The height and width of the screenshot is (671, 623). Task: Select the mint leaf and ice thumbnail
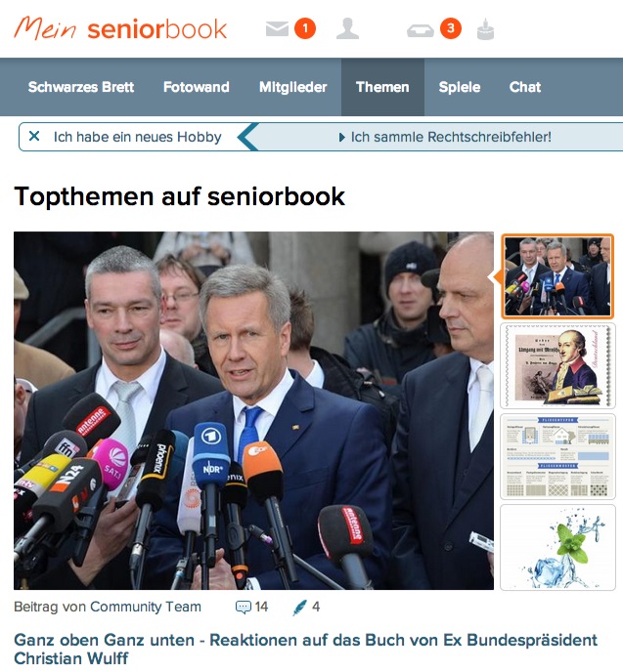(557, 547)
